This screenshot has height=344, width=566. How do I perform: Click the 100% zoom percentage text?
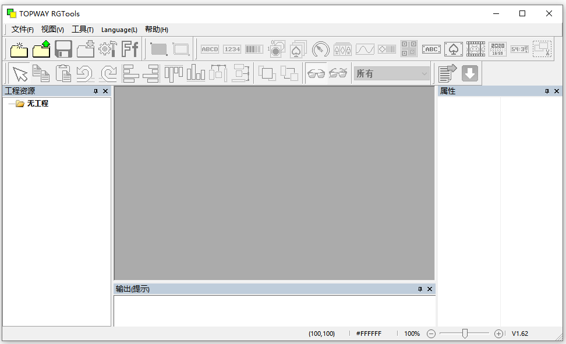tap(412, 334)
